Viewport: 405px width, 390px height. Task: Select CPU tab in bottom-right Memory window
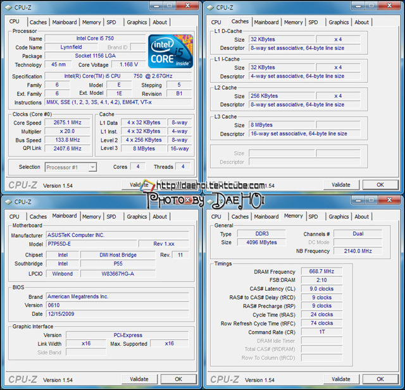click(x=216, y=217)
